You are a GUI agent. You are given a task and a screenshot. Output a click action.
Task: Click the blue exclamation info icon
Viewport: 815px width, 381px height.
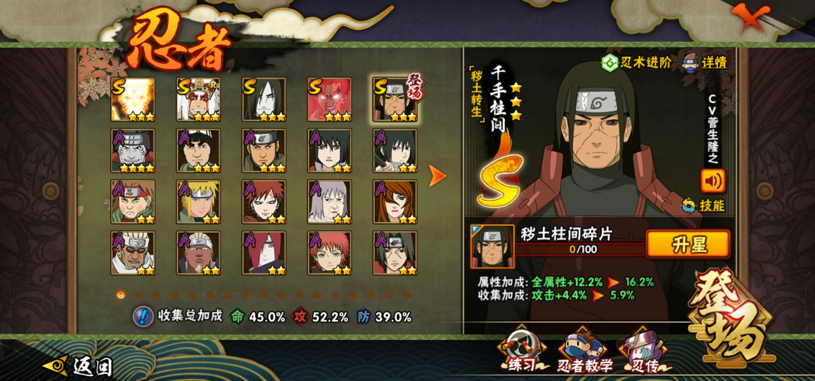pos(143,316)
